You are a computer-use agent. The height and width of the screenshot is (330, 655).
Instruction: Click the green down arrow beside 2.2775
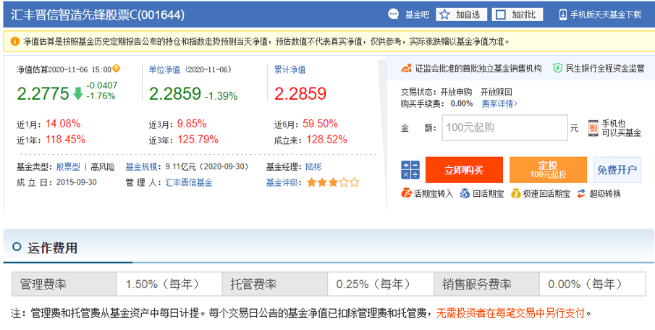(x=77, y=93)
